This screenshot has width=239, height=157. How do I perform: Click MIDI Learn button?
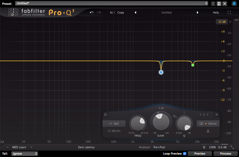coord(19,147)
